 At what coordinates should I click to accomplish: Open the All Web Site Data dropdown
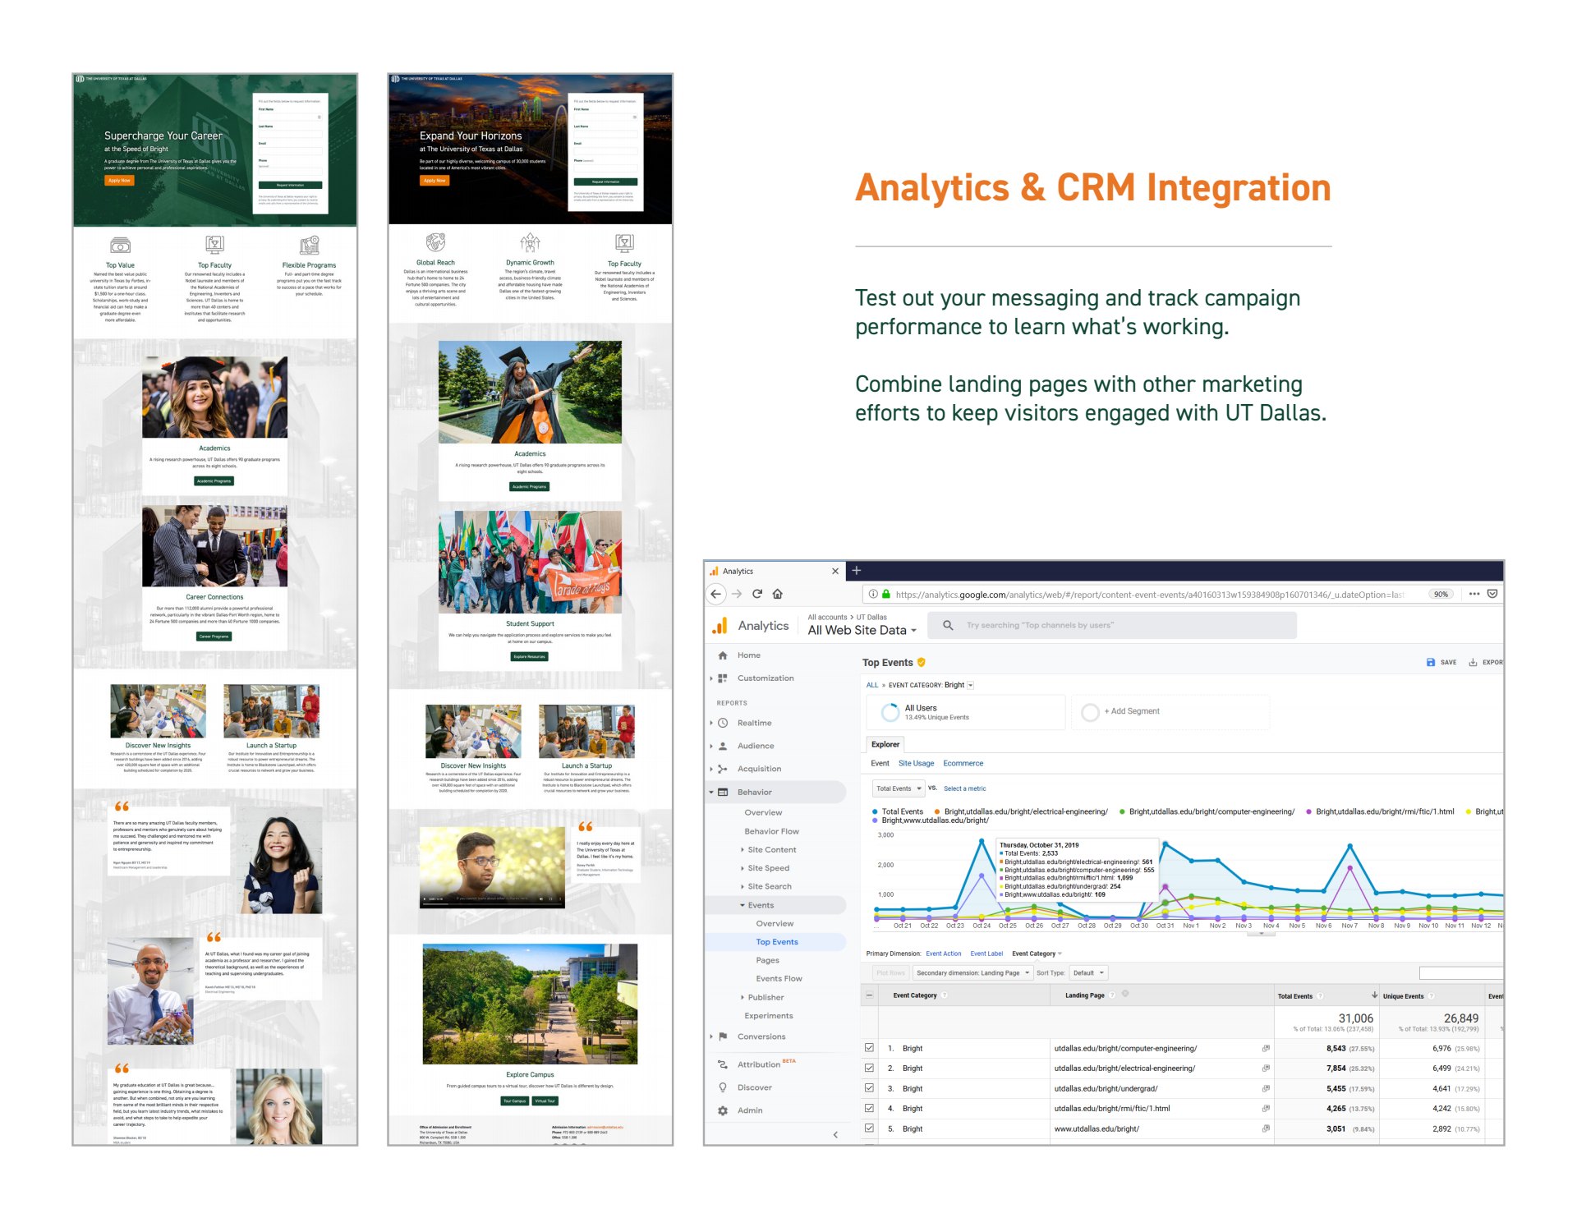click(x=862, y=630)
